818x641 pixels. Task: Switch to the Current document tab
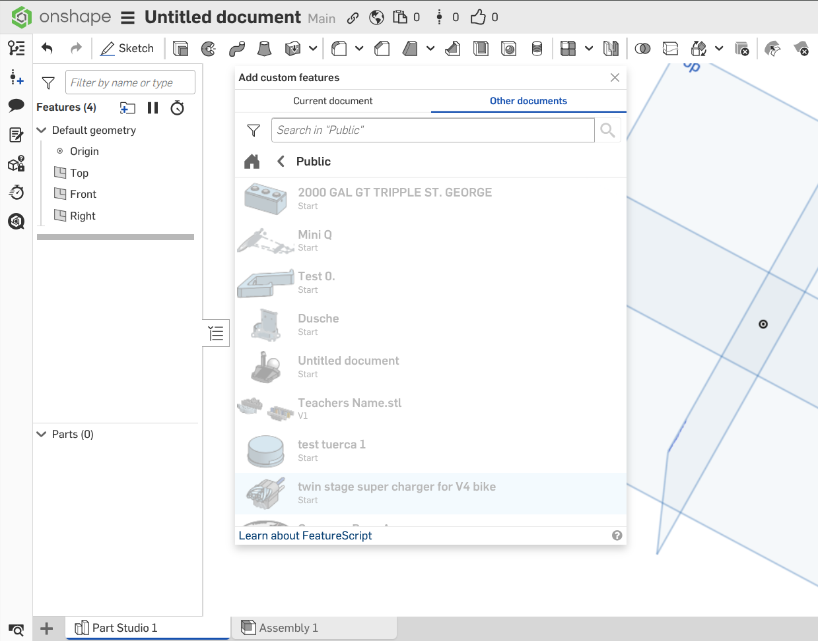(333, 101)
